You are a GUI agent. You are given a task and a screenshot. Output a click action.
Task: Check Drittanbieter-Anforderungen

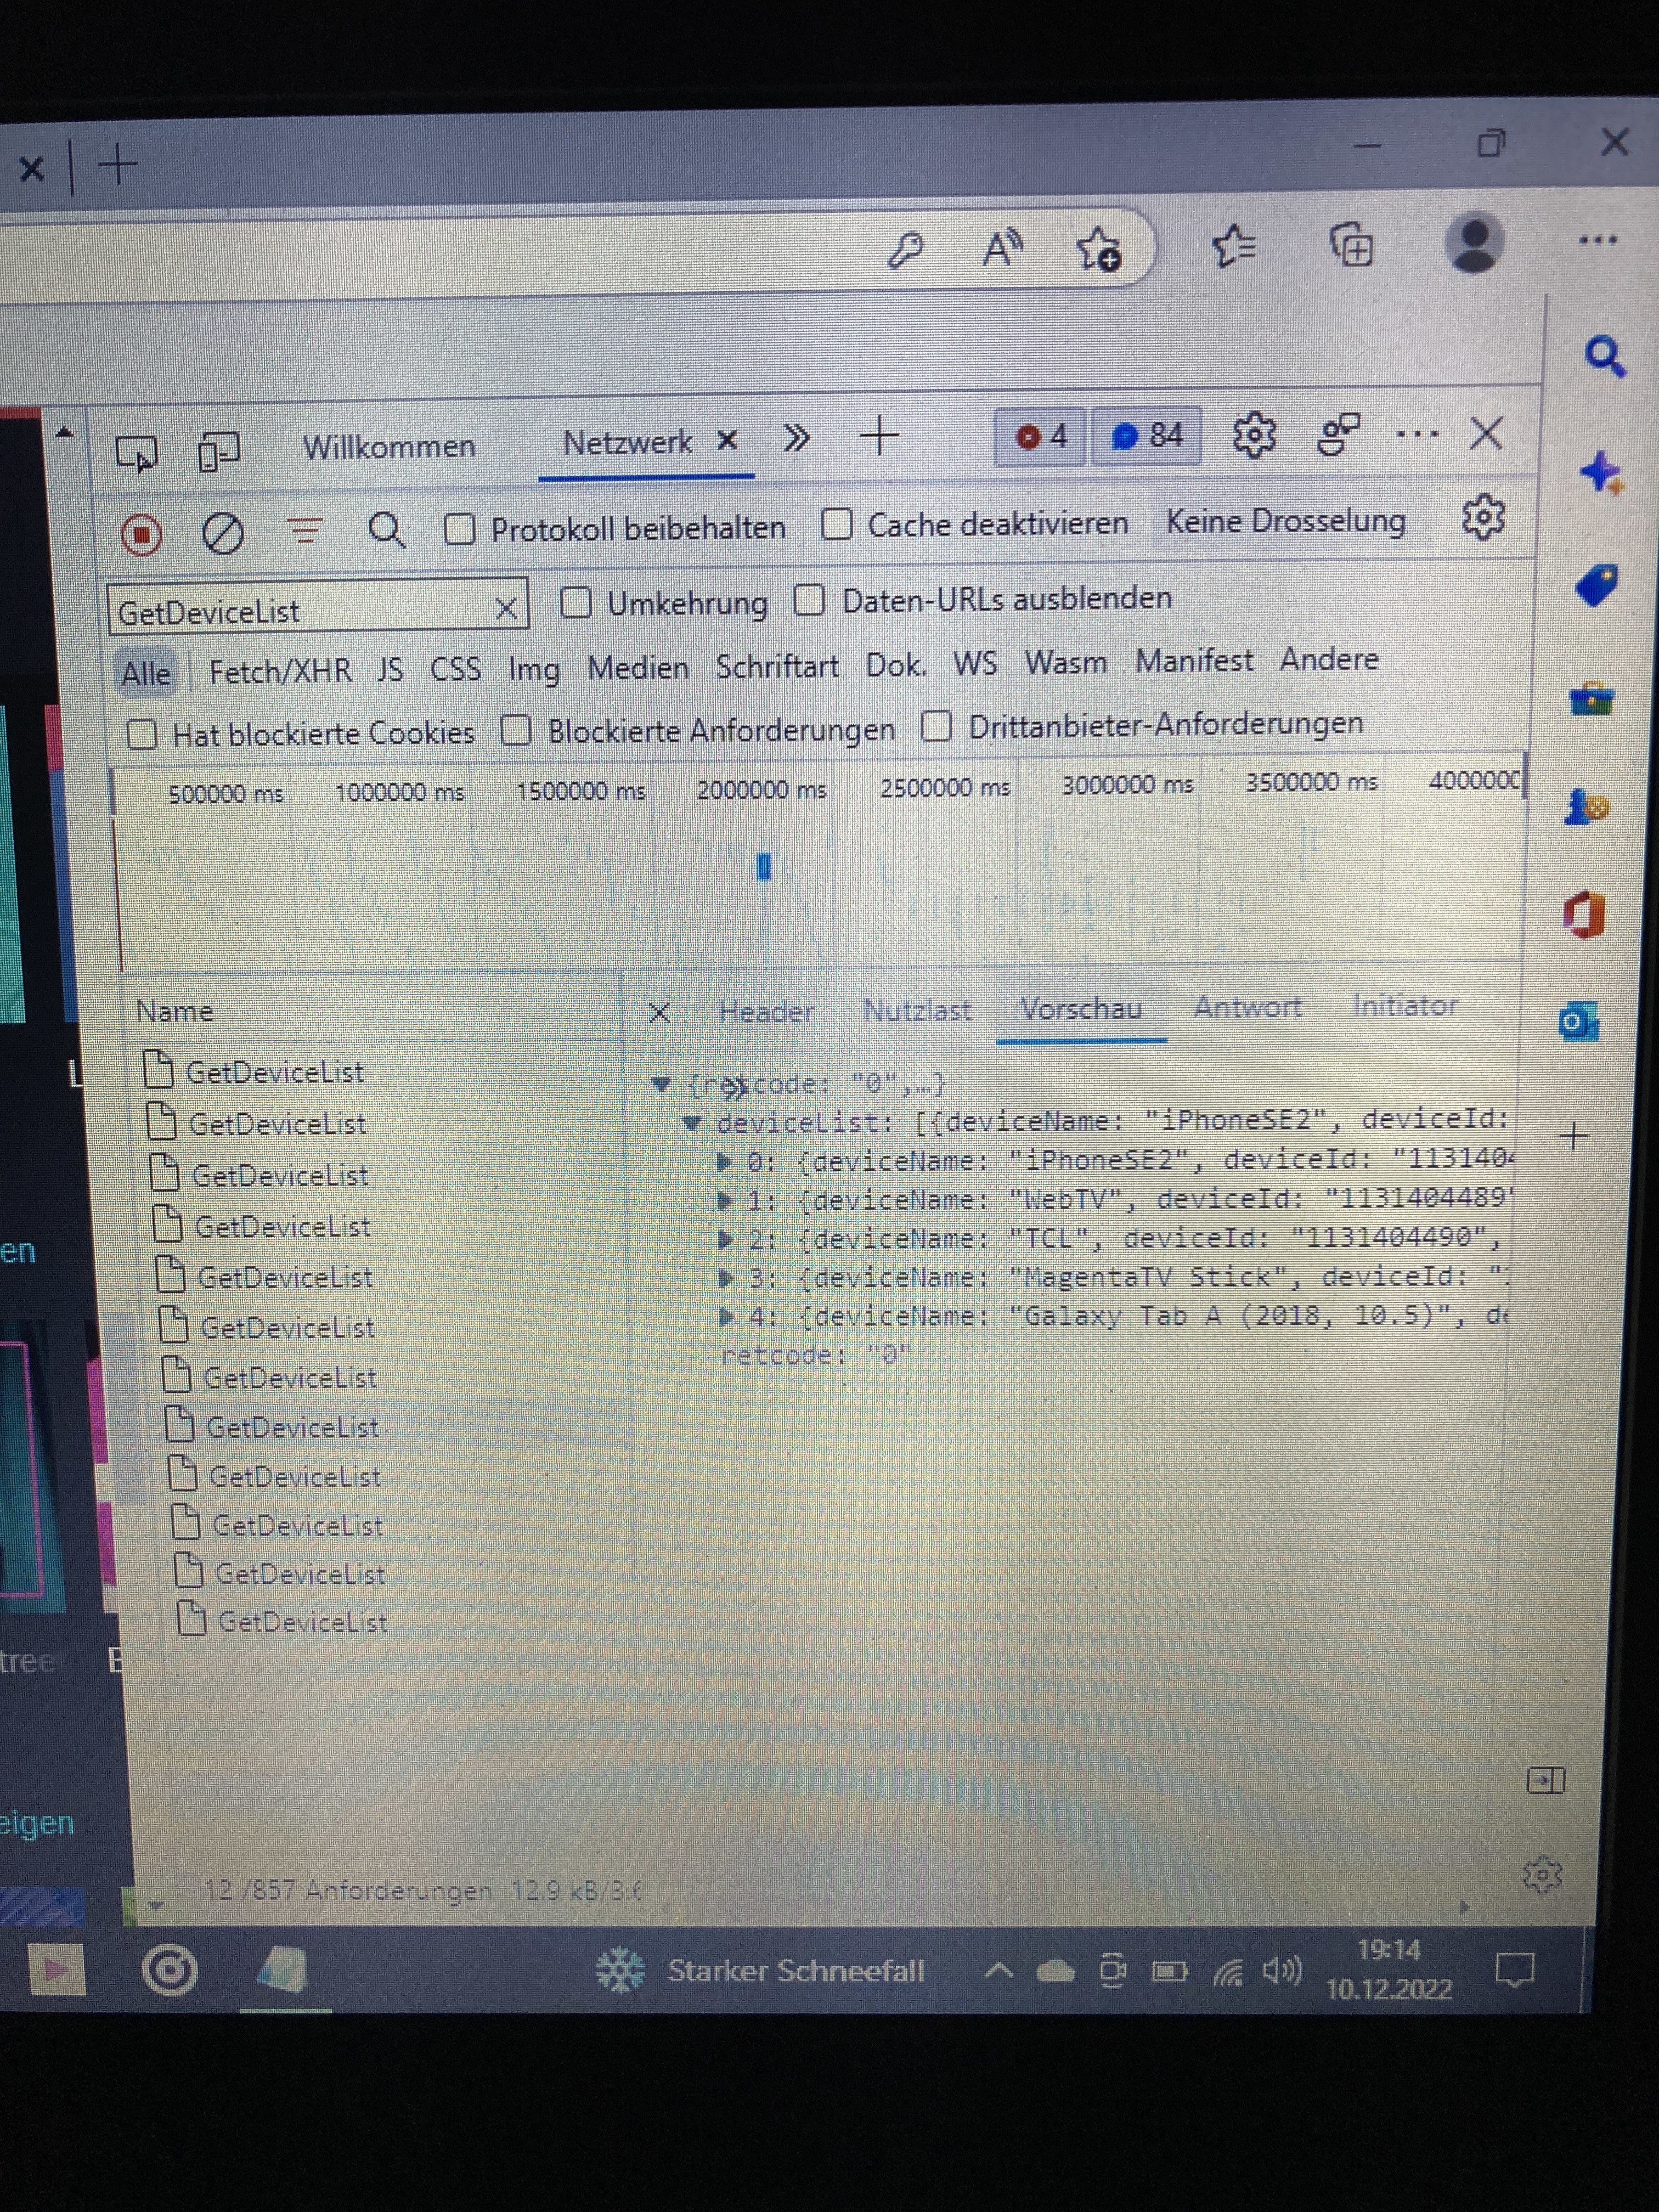[x=936, y=726]
